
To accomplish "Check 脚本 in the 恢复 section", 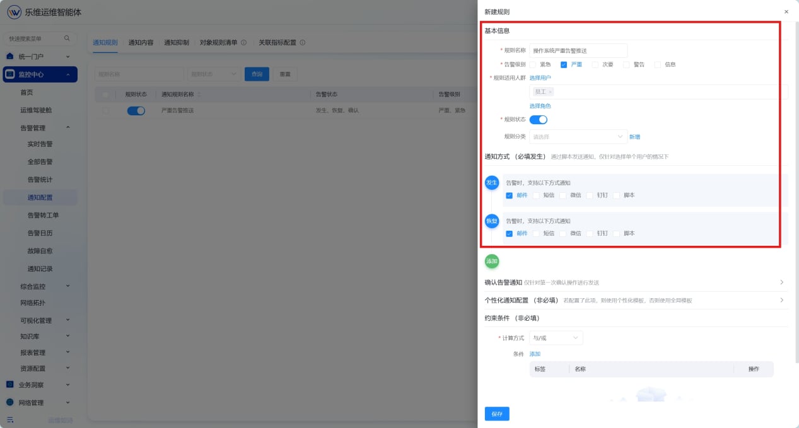I will click(x=617, y=233).
